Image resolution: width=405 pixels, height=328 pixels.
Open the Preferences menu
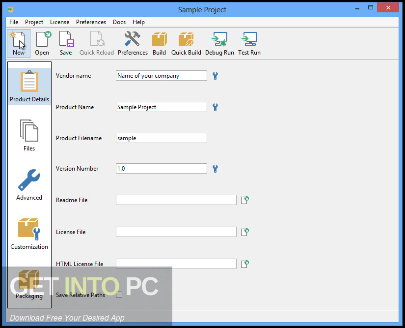coord(91,22)
